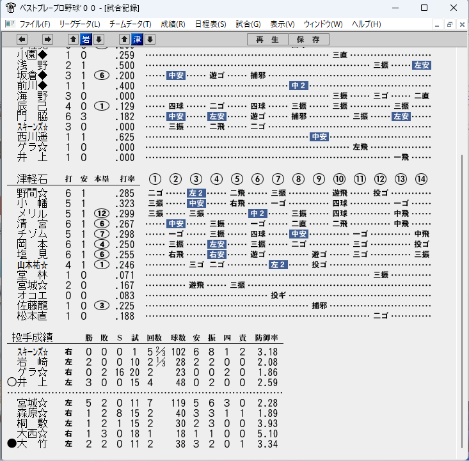Viewport: 469px width, 461px height.
Task: Click down arrow right of 岩 button
Action: [99, 39]
